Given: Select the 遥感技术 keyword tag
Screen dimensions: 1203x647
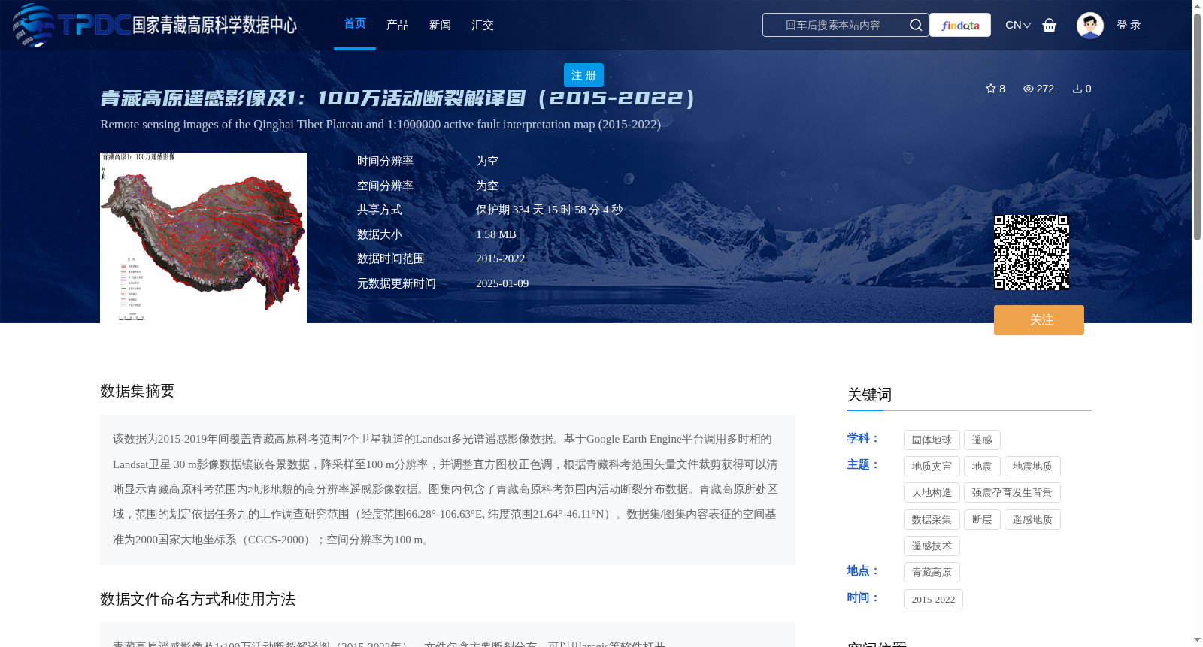Looking at the screenshot, I should [932, 546].
